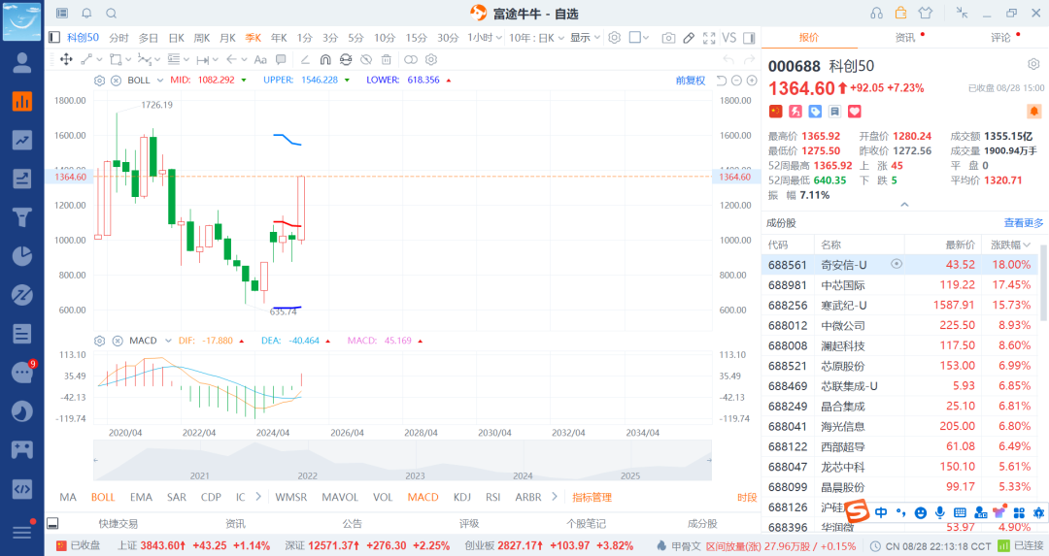1049x556 pixels.
Task: Select the pencil draw tool icon
Action: coord(689,38)
